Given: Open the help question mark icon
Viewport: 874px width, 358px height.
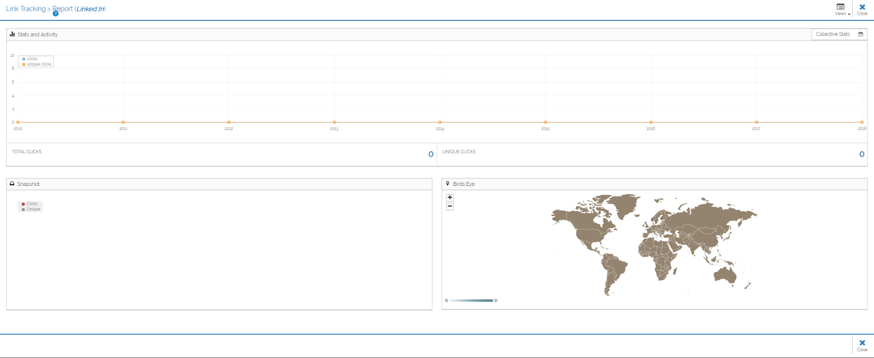Looking at the screenshot, I should (56, 14).
